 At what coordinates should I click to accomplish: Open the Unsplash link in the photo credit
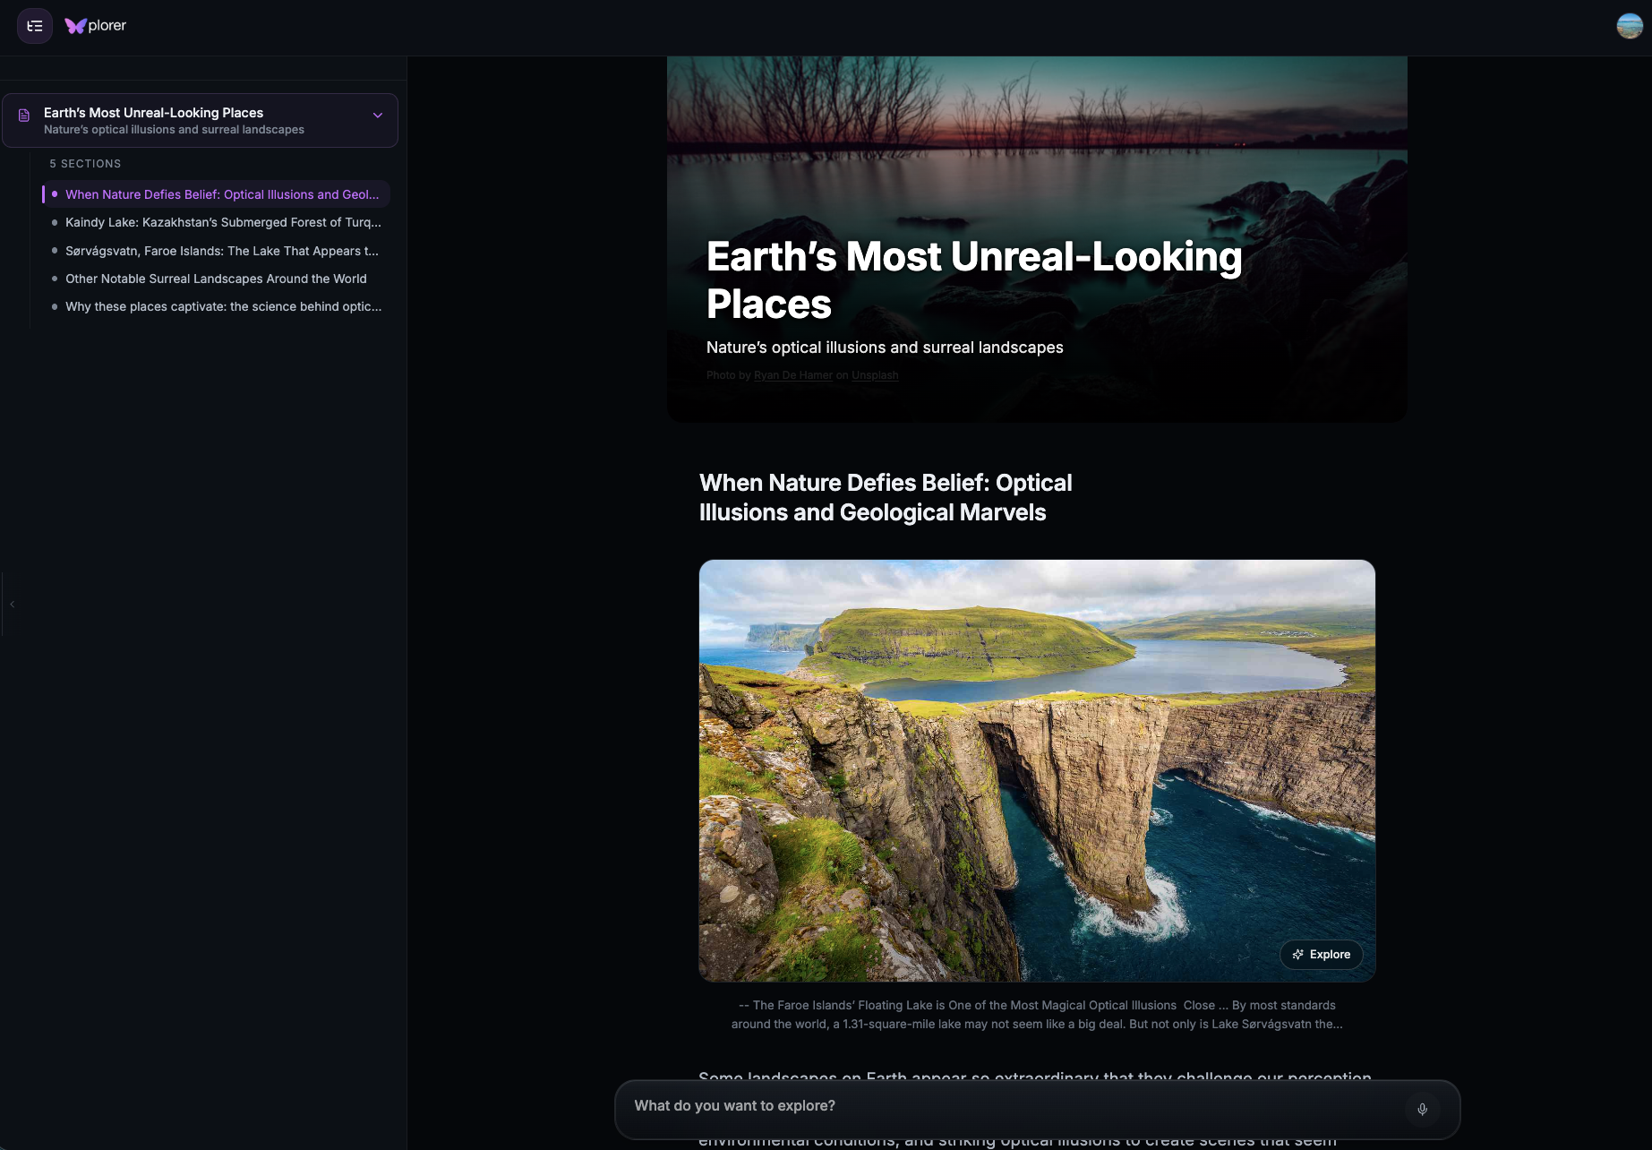tap(875, 374)
